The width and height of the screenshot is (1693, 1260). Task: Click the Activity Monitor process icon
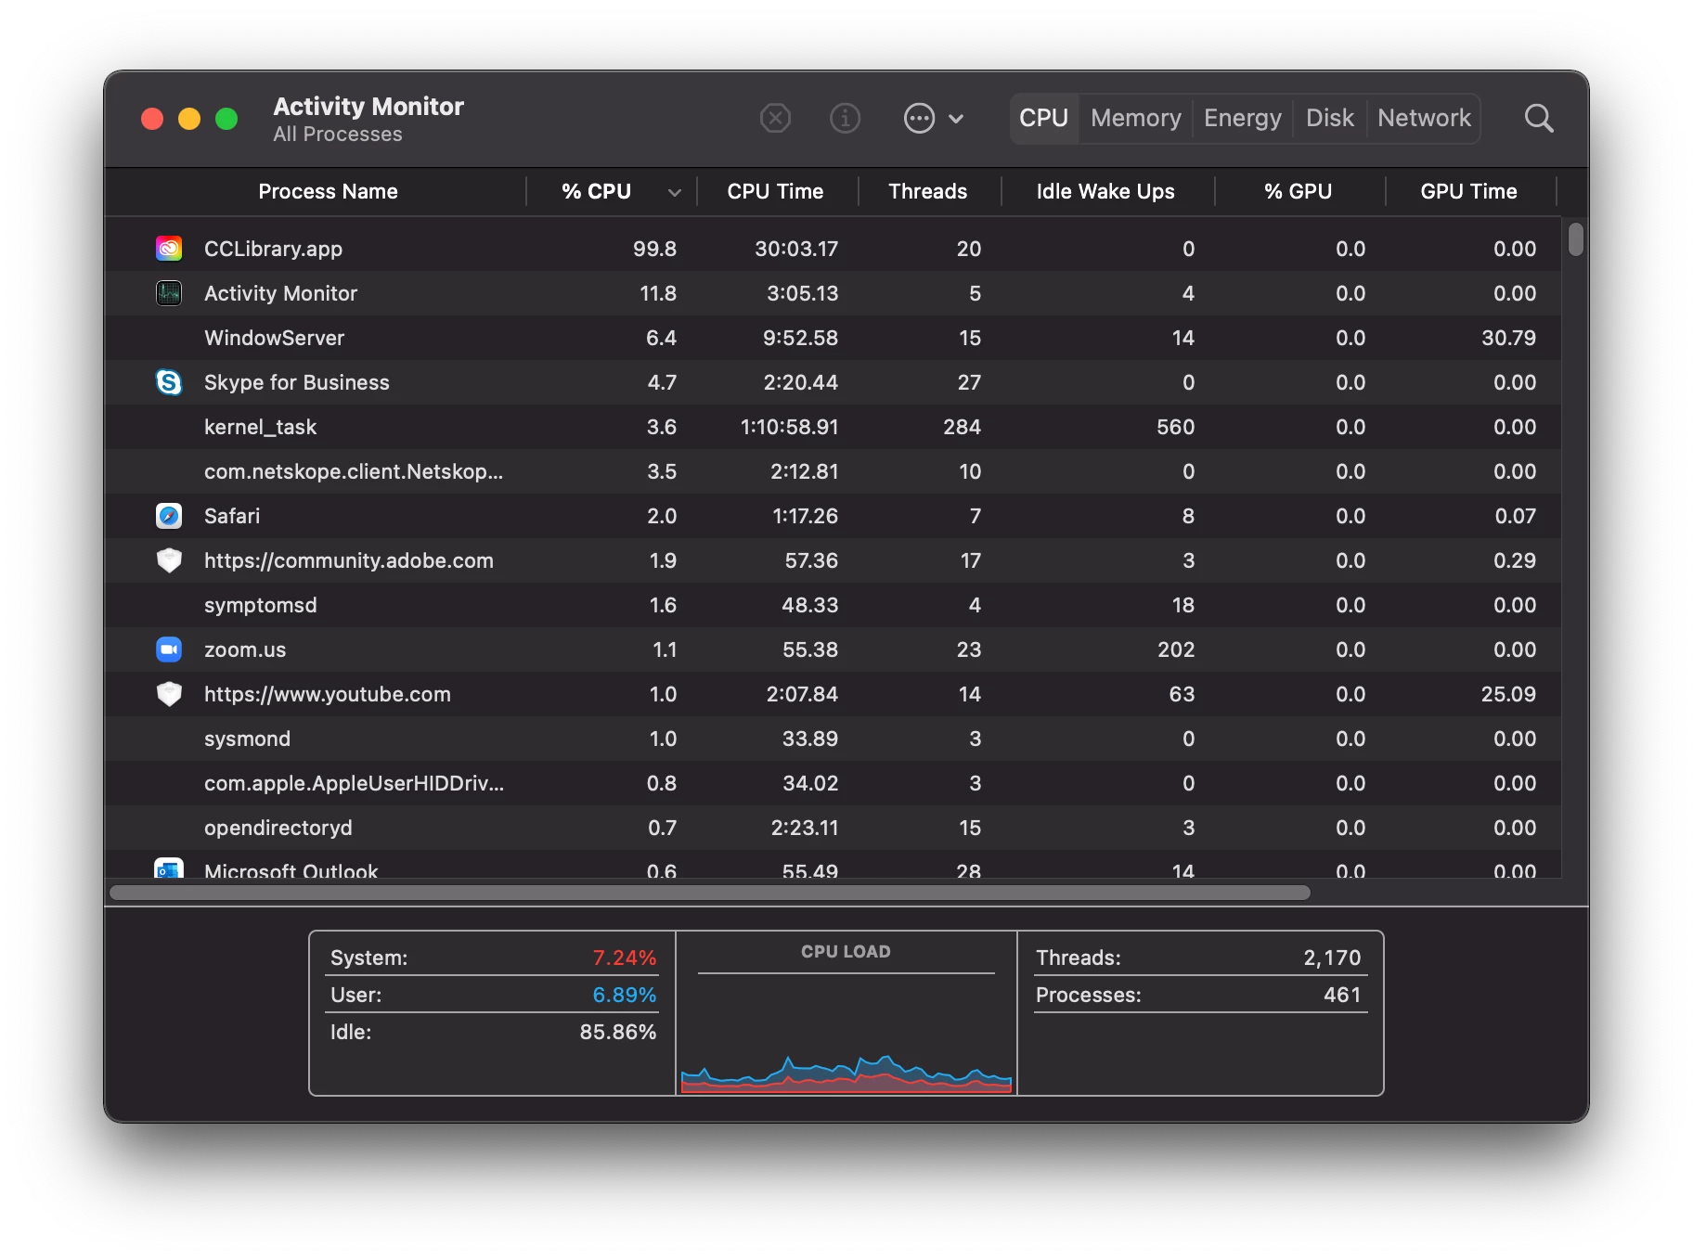tap(169, 293)
